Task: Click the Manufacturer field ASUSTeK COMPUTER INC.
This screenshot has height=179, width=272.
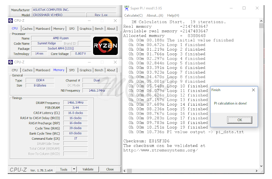Action: (74, 10)
